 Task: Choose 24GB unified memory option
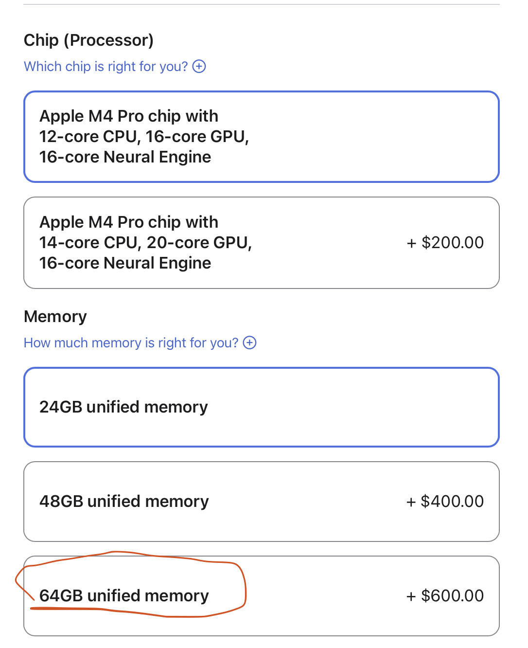(261, 407)
